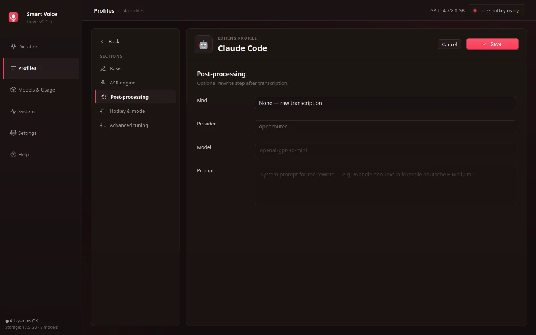
Task: Select the Post-processing section
Action: (135, 97)
